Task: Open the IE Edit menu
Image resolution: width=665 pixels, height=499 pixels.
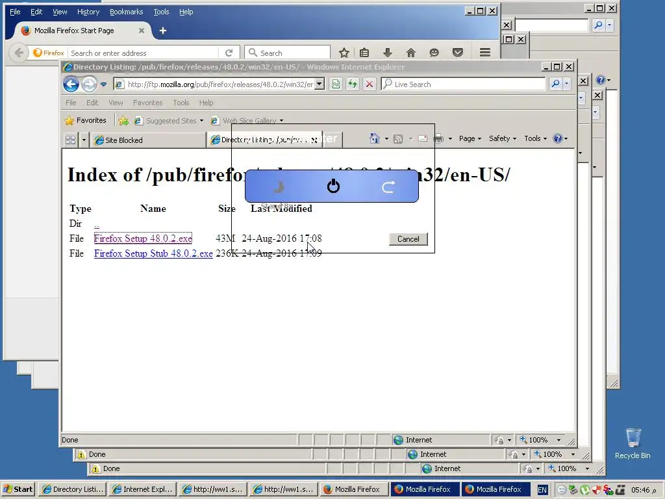Action: [92, 103]
